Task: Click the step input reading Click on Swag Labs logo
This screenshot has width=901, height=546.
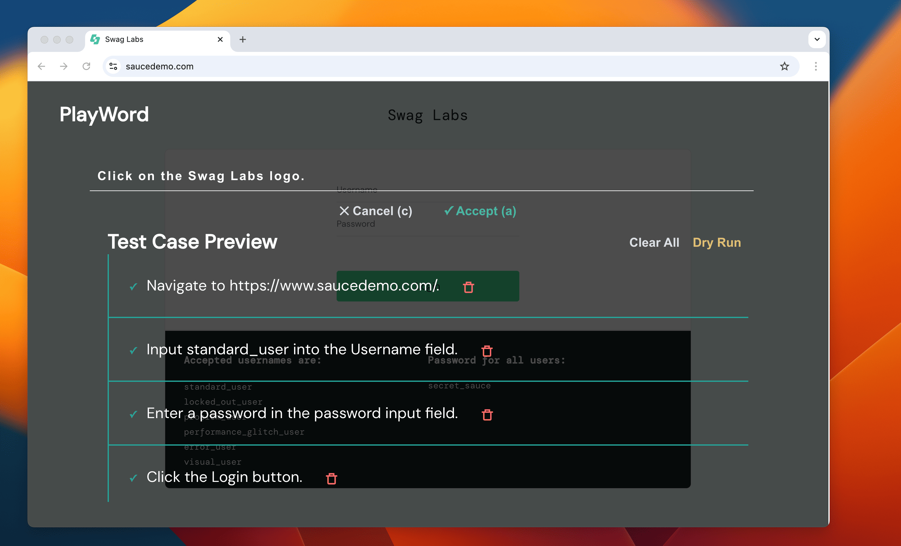Action: pyautogui.click(x=420, y=176)
